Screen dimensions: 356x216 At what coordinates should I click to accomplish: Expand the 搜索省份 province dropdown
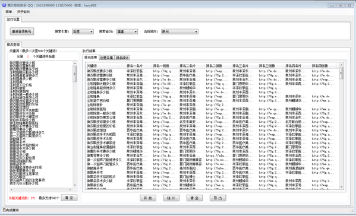(x=127, y=31)
